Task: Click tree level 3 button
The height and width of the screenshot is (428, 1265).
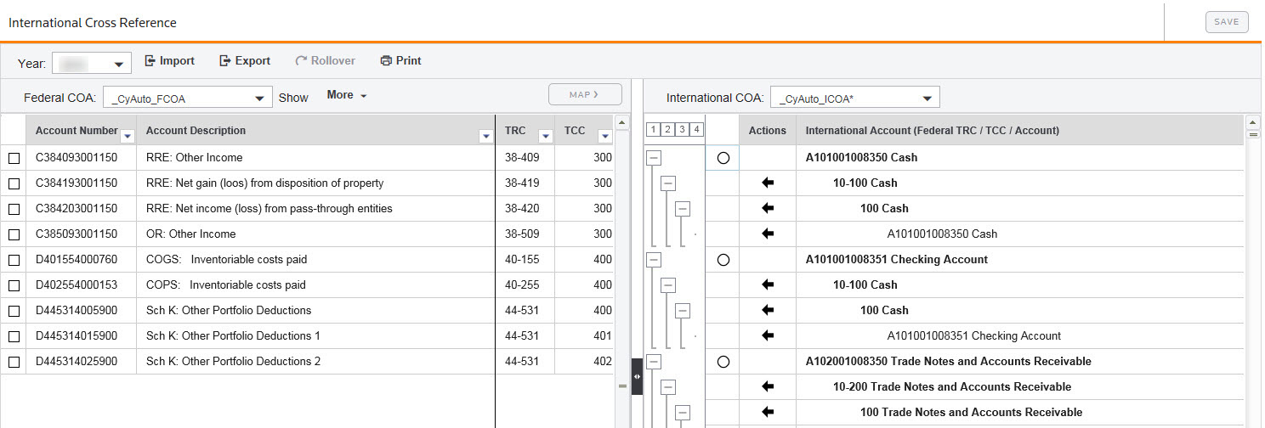Action: click(683, 130)
